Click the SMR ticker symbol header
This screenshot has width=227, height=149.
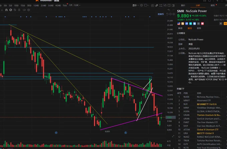coord(181,11)
